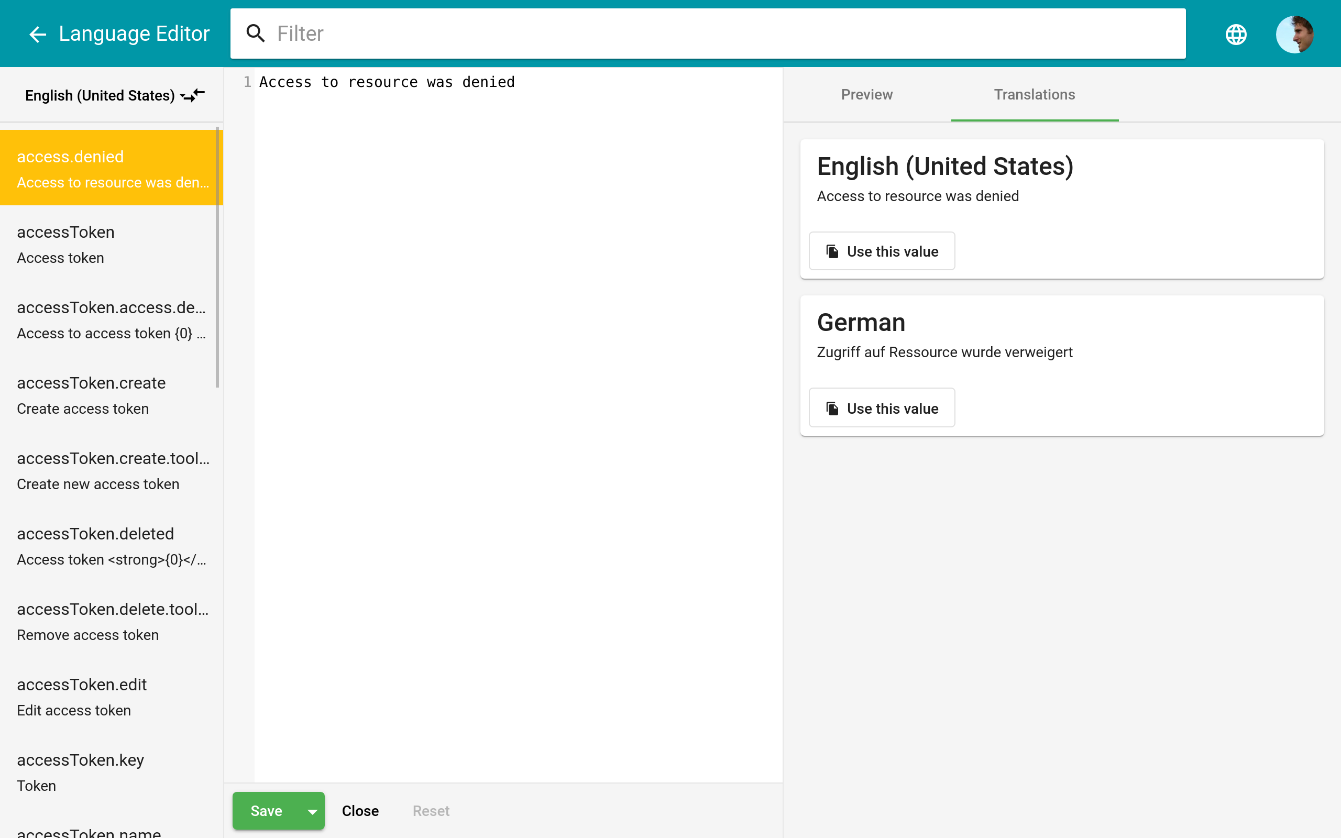Open English (United States) language selector
Screen dimensions: 1341x838
pyautogui.click(x=100, y=95)
